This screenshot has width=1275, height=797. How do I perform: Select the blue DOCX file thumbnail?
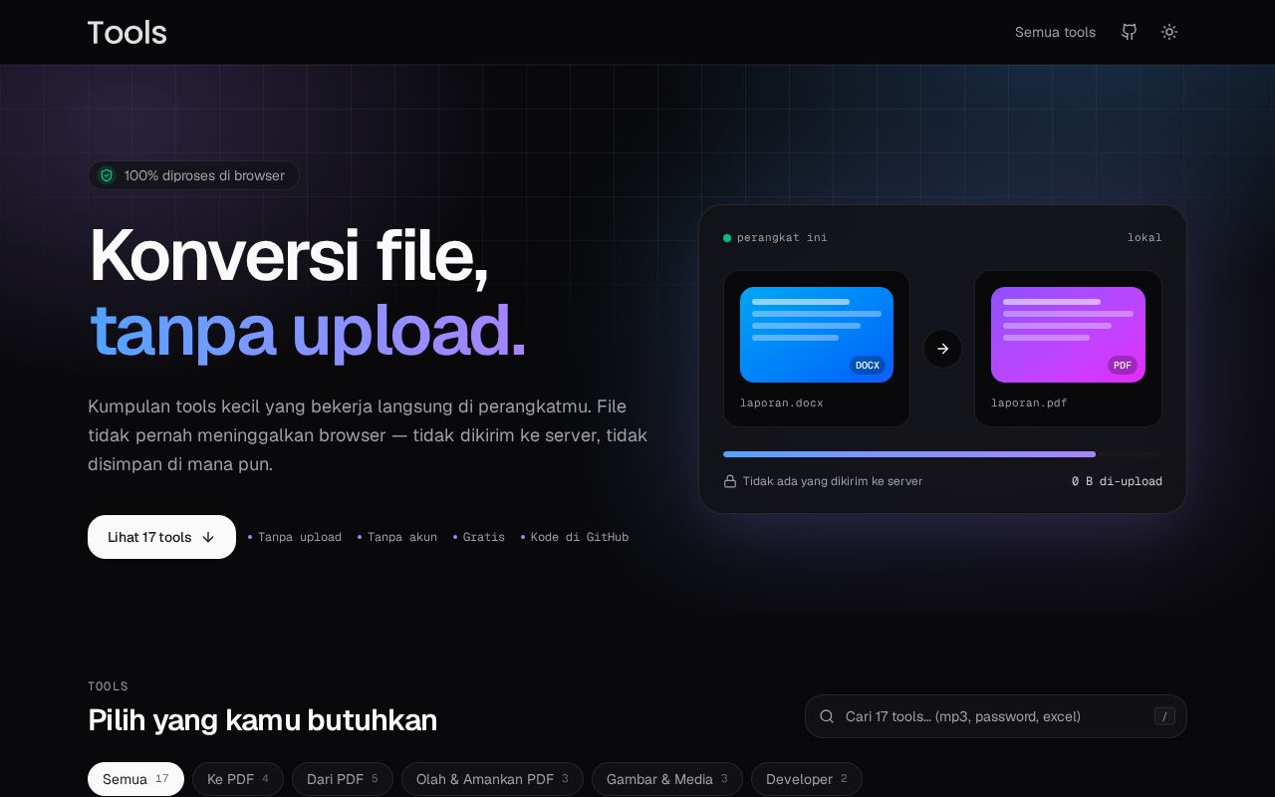tap(817, 335)
